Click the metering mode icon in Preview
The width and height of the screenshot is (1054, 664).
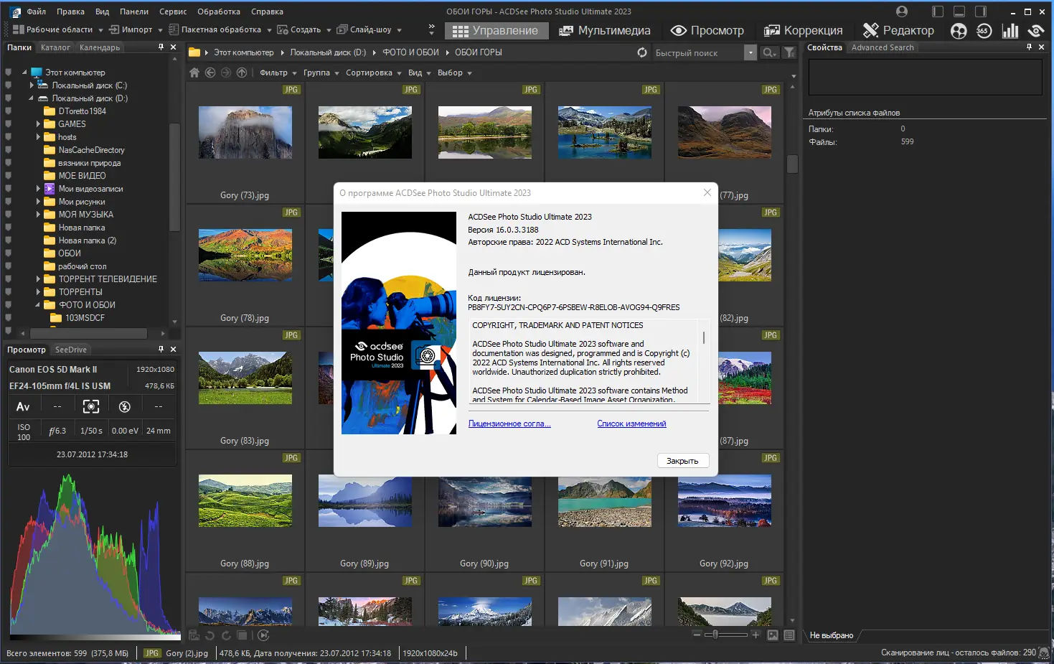(91, 406)
